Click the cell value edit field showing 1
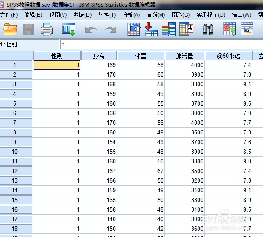 pos(162,45)
